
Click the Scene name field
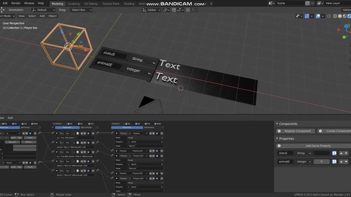290,3
